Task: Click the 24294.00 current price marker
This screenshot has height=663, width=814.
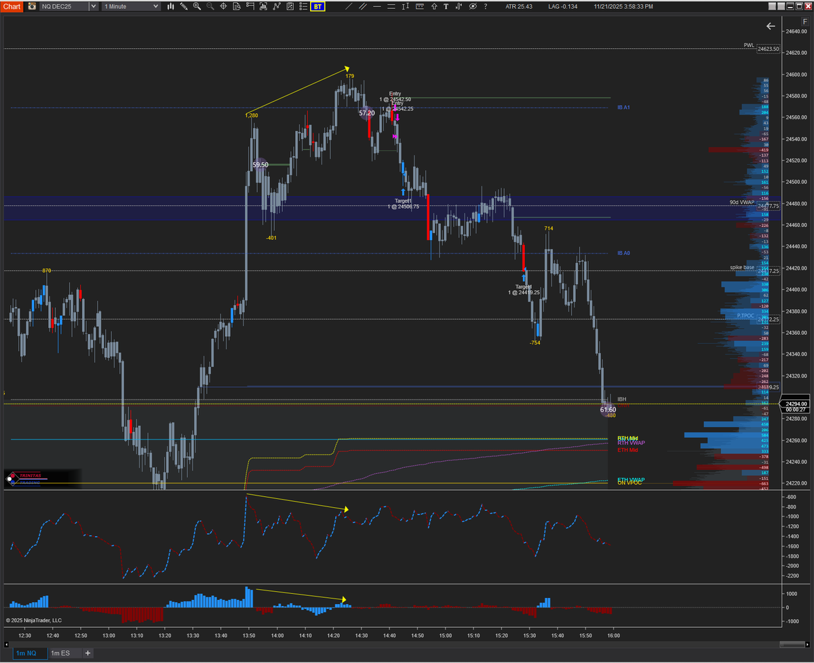Action: pos(794,403)
